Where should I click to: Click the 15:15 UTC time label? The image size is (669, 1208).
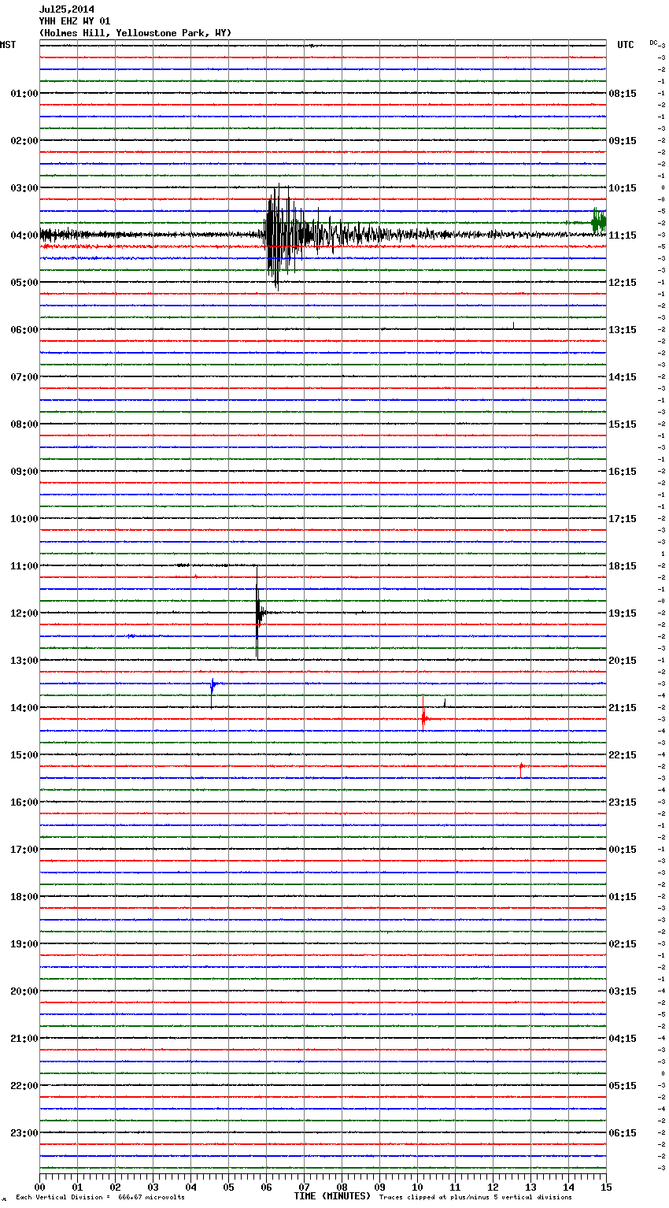[623, 424]
